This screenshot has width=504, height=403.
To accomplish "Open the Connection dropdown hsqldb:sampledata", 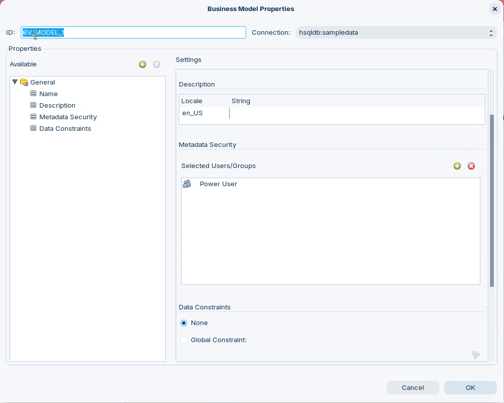I will point(396,33).
